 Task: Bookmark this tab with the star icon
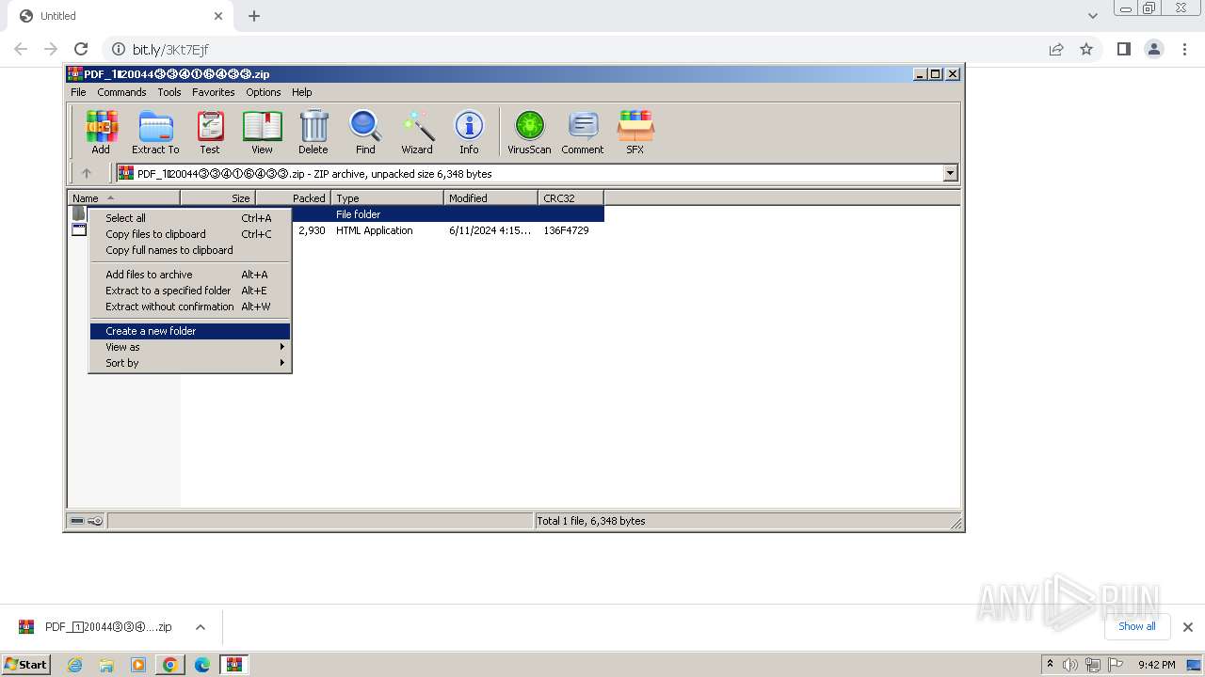point(1086,49)
